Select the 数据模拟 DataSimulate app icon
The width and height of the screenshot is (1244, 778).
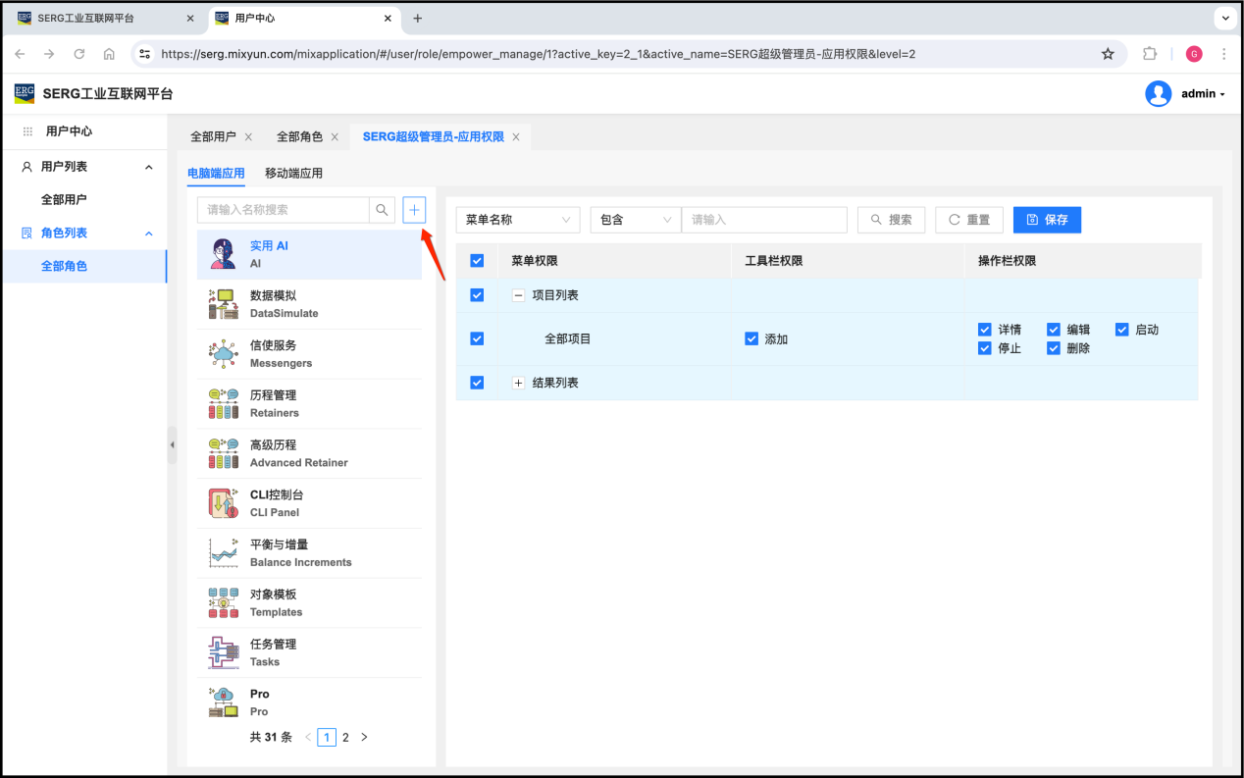[223, 304]
